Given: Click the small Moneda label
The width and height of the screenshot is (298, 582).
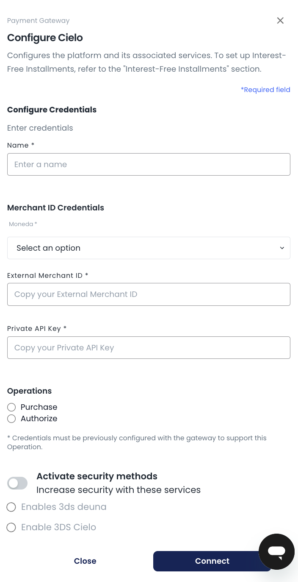Looking at the screenshot, I should 23,224.
